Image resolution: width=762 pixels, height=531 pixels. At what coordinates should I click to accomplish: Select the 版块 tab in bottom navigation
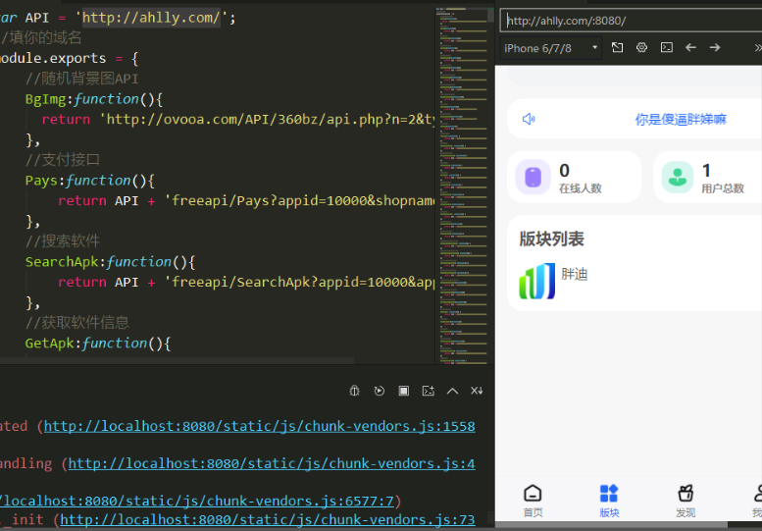609,500
